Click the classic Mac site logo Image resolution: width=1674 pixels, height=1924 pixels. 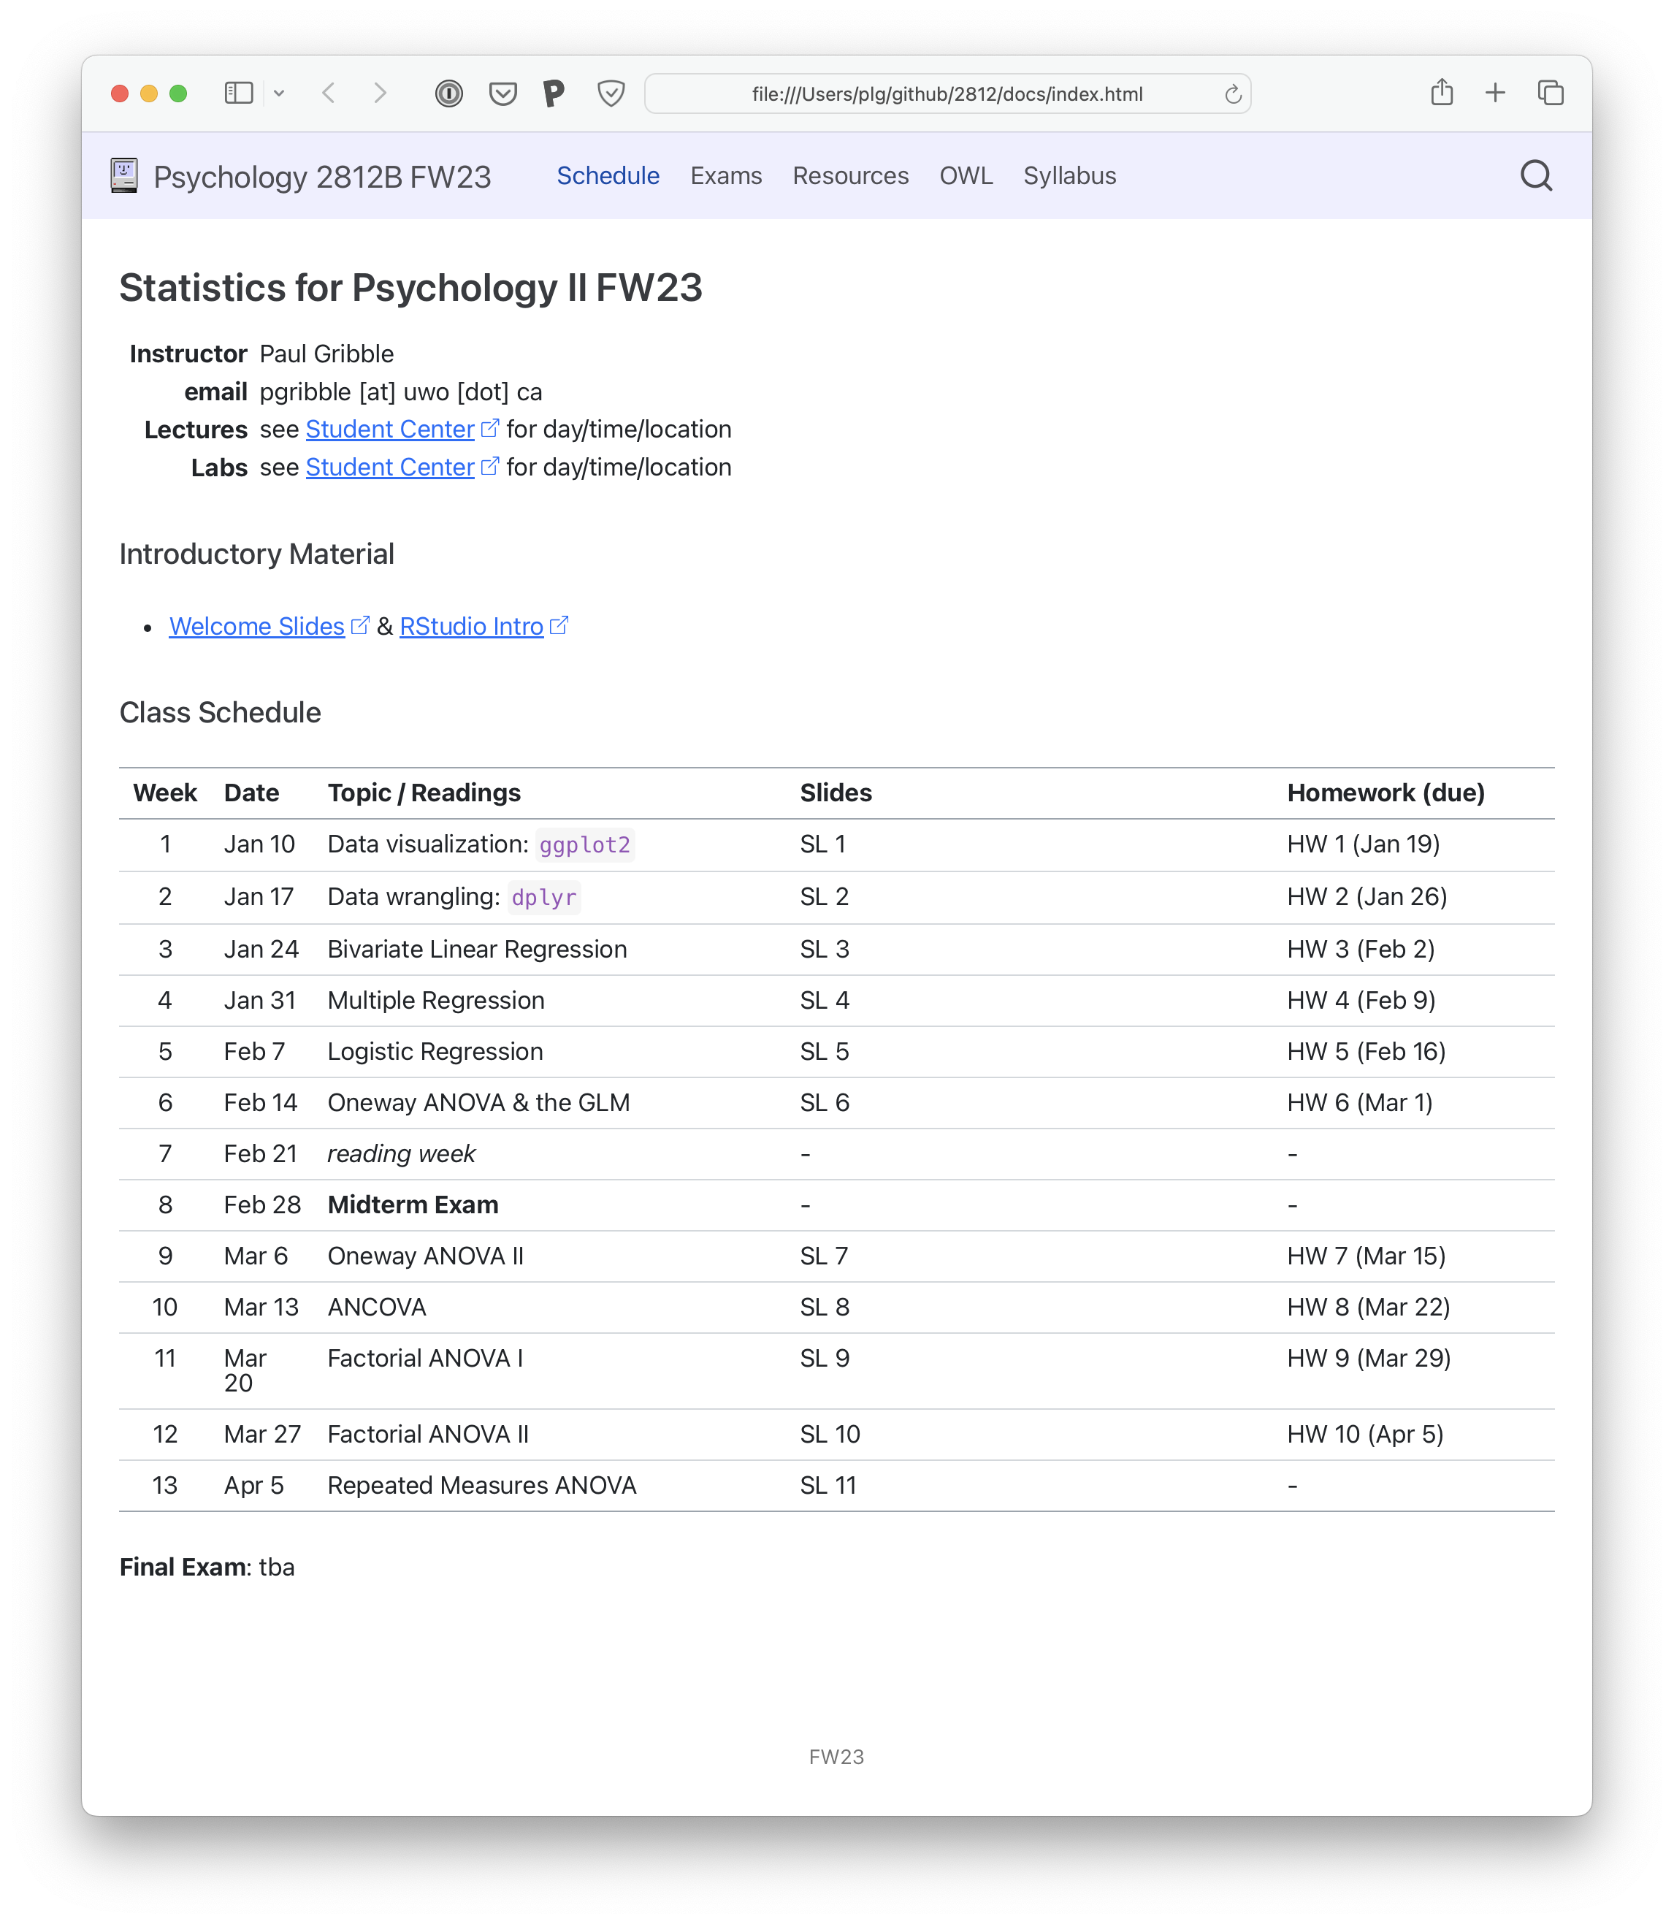124,176
